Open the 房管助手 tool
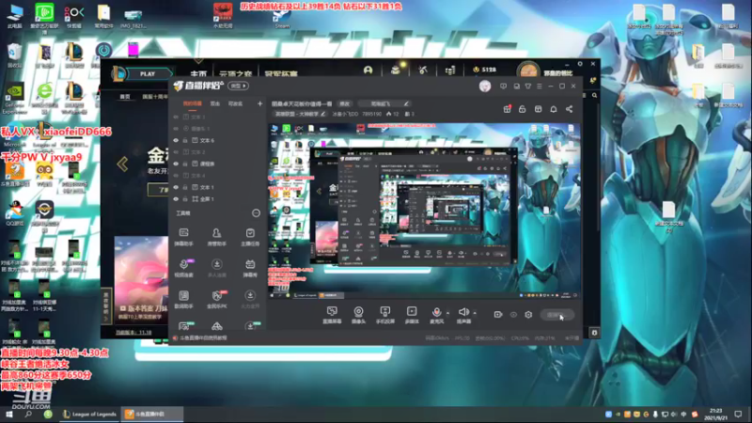This screenshot has height=423, width=752. (217, 237)
